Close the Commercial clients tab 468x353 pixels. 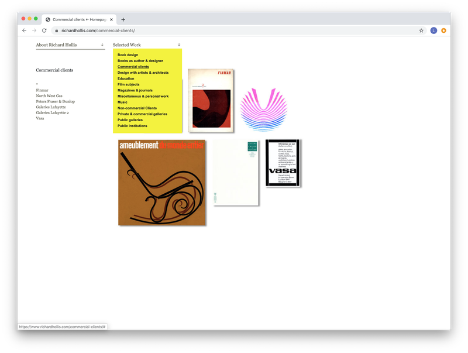coord(111,20)
